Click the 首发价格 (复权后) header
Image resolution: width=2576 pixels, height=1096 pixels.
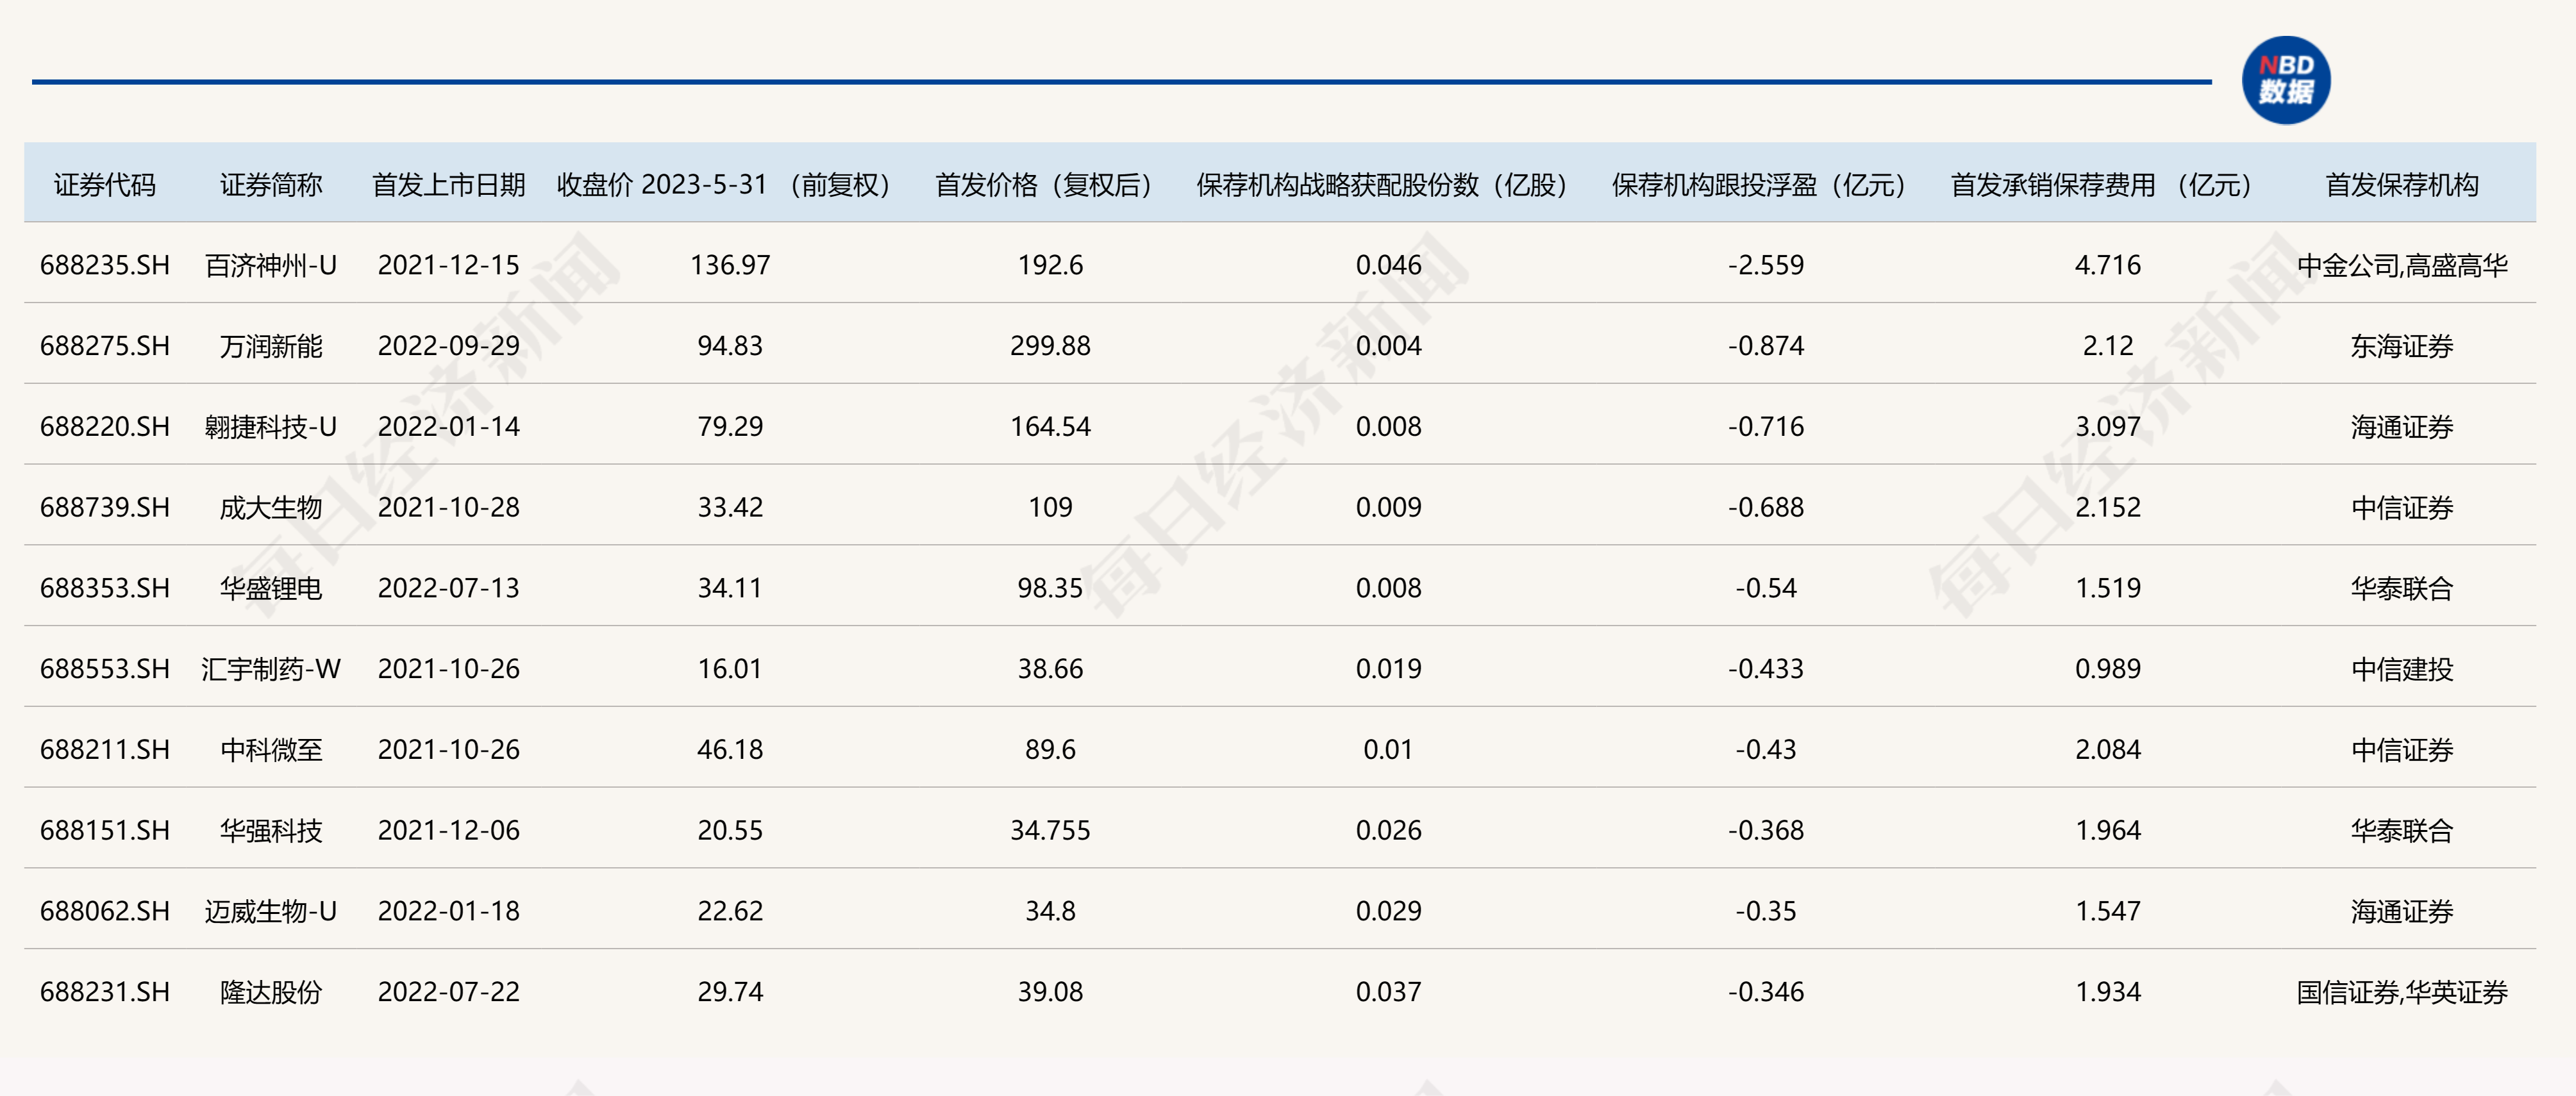click(1044, 185)
